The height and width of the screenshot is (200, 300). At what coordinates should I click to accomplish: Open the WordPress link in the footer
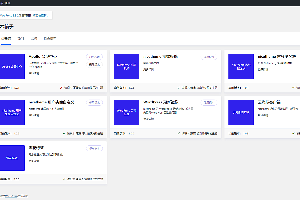[x=11, y=196]
